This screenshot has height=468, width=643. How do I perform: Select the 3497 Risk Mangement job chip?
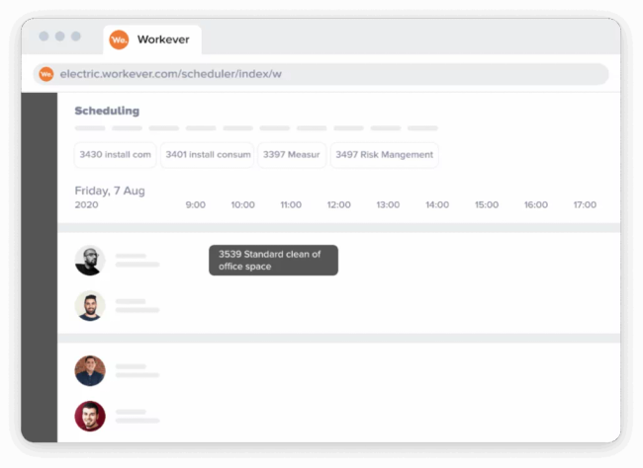pos(384,155)
